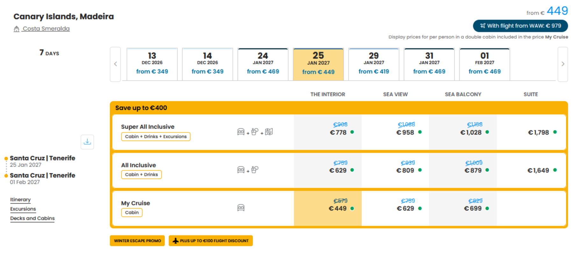Image resolution: width=572 pixels, height=254 pixels.
Task: Click the My Cruise package title
Action: [136, 203]
